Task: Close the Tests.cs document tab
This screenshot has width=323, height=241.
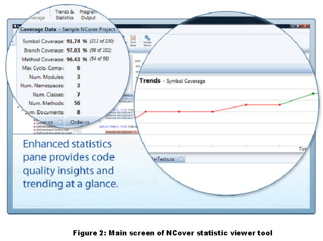Action: (181, 159)
